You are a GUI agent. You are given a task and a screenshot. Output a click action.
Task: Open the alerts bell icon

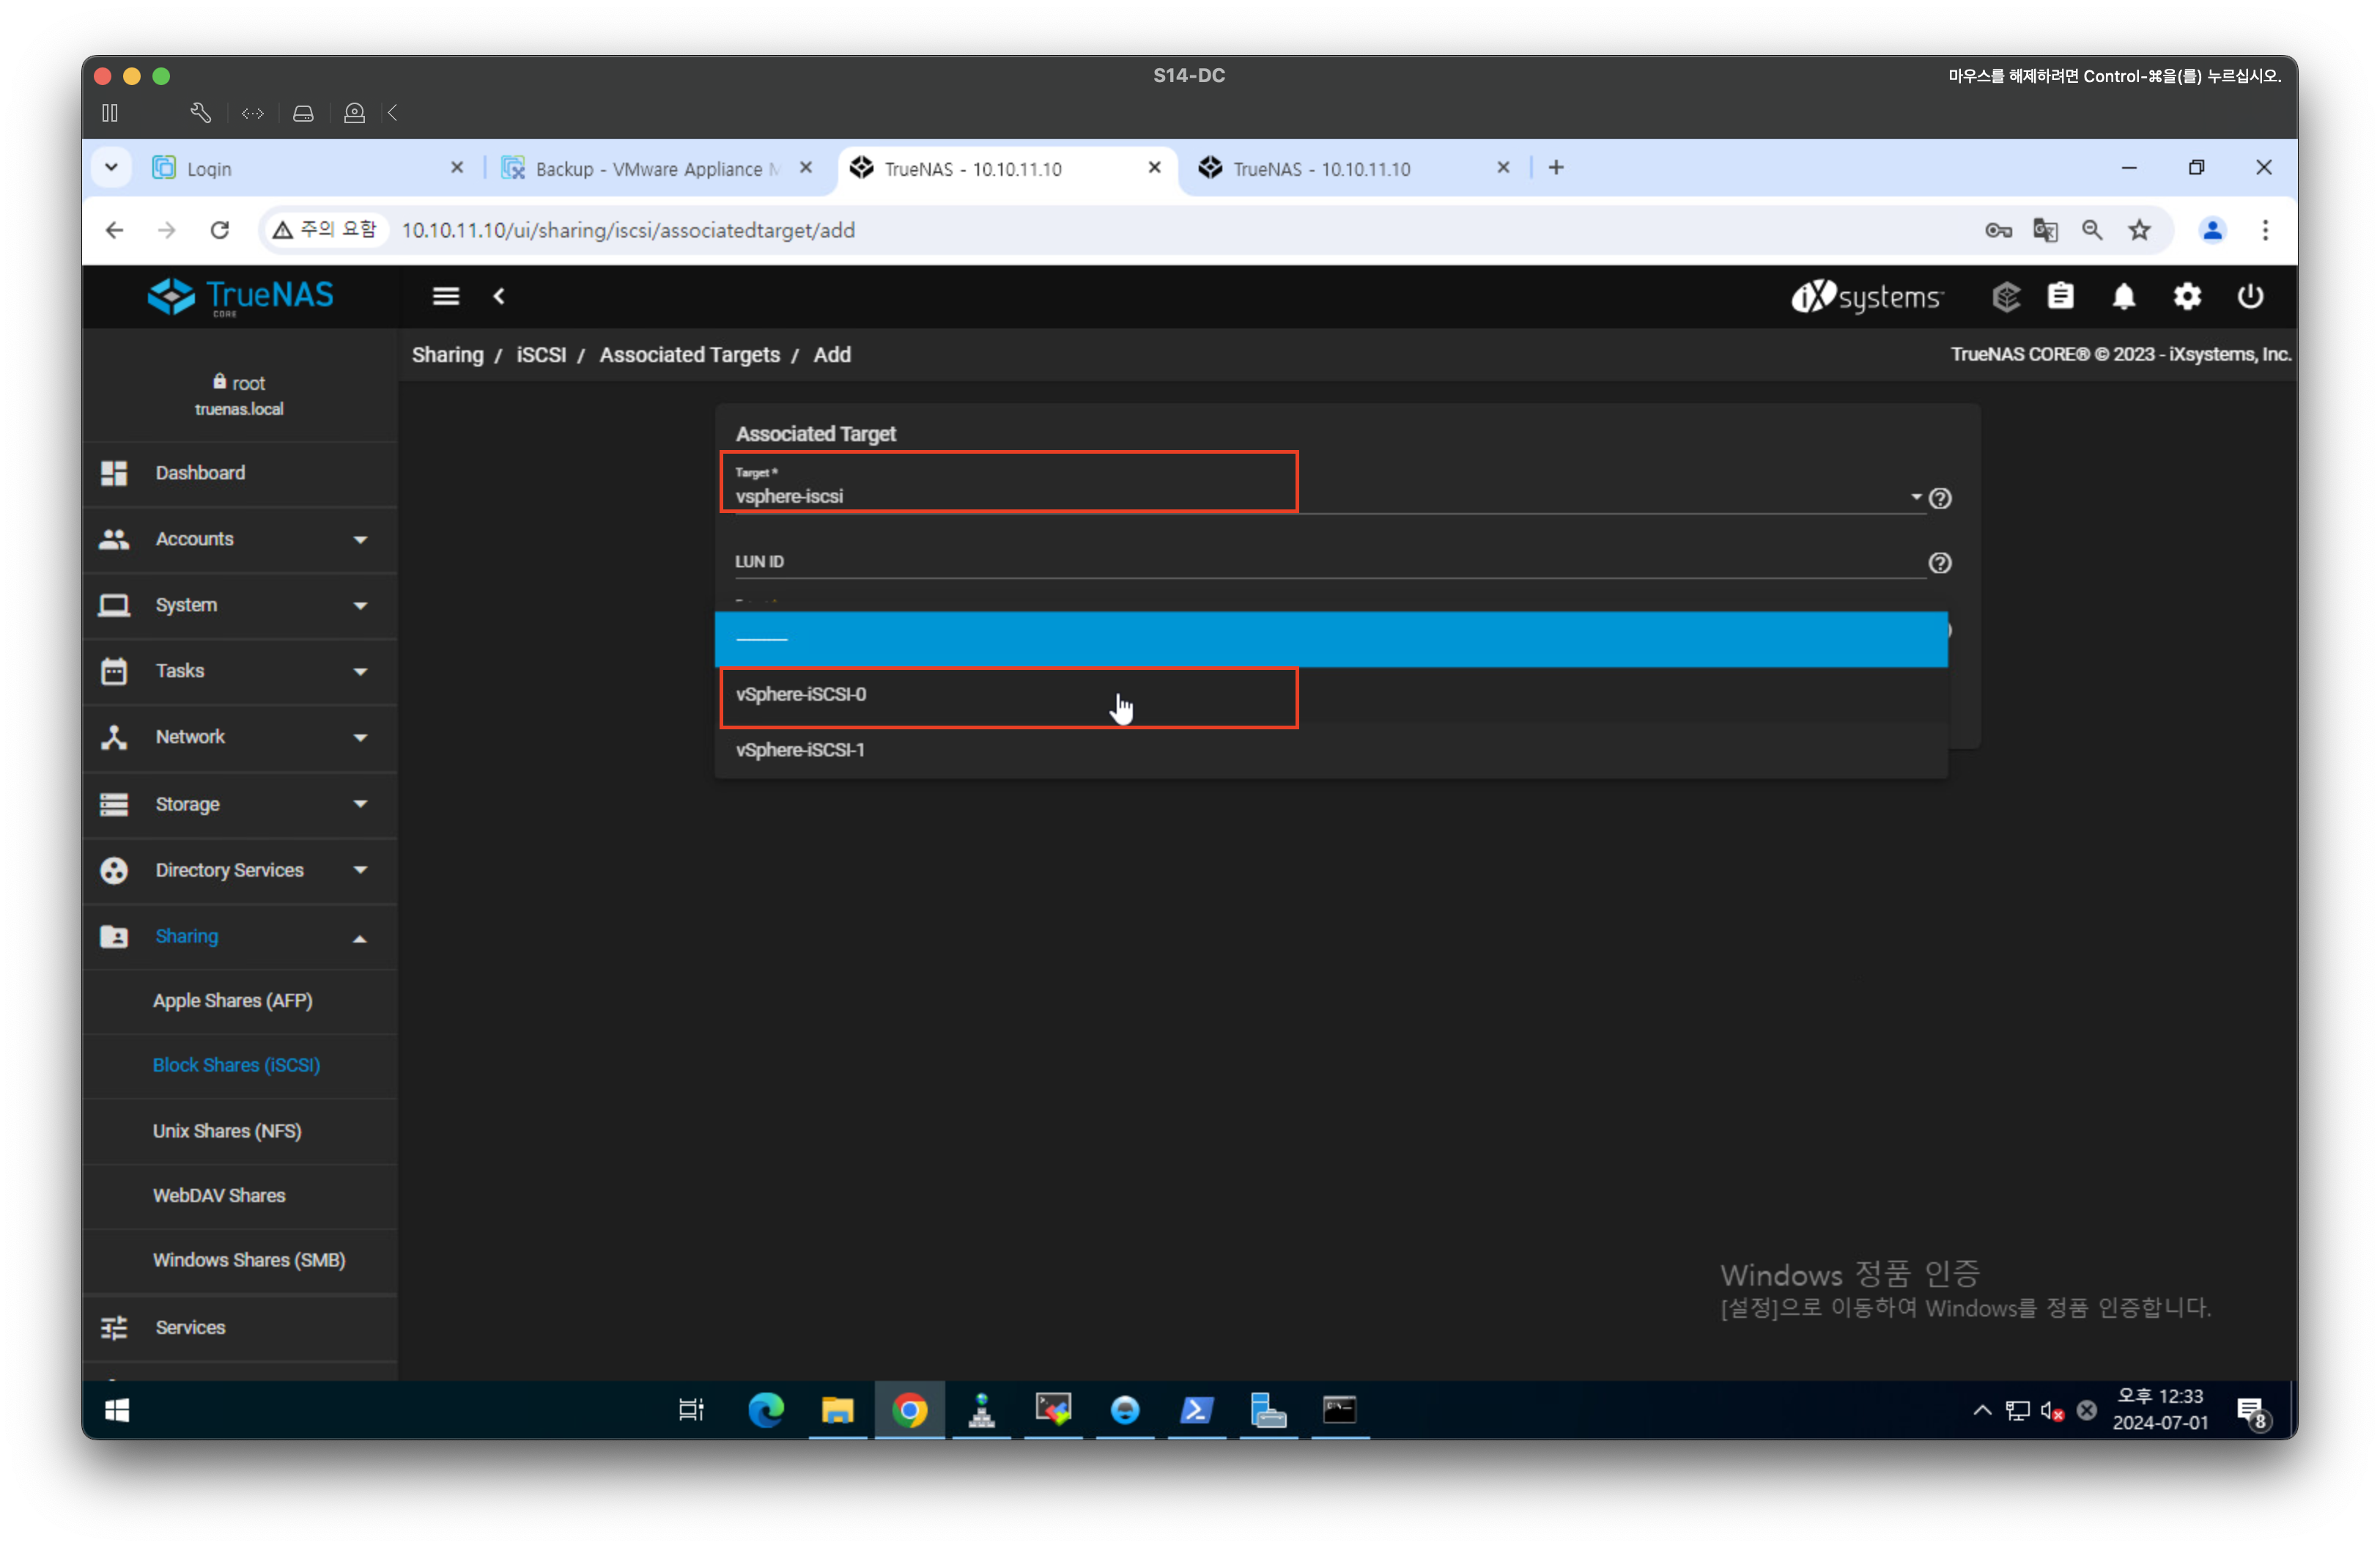(2124, 296)
